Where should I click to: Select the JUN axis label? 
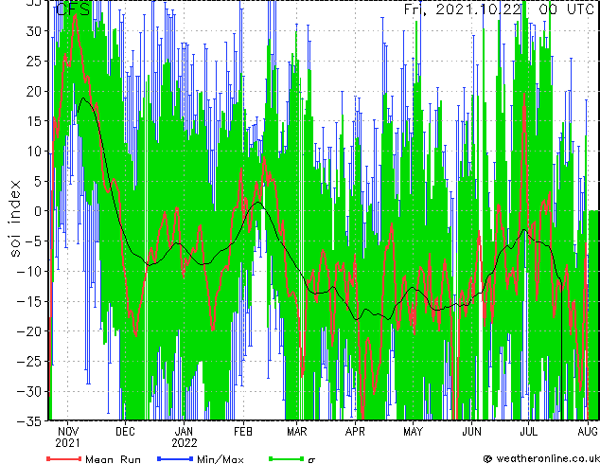[471, 432]
